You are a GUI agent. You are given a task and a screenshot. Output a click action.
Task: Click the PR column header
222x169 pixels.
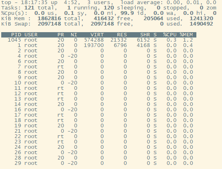pyautogui.click(x=61, y=35)
